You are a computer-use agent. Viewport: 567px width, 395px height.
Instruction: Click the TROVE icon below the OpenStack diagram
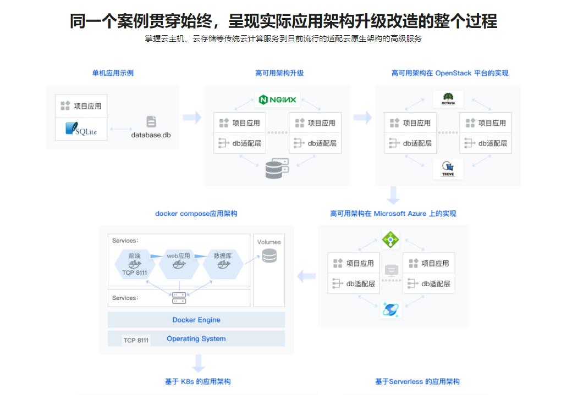[x=448, y=168]
